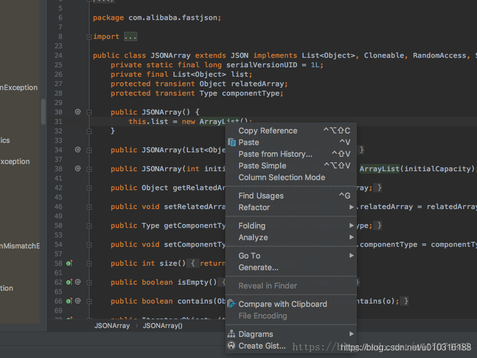Viewport: 477px width, 358px height.
Task: Open the Go To submenu
Action: point(291,256)
